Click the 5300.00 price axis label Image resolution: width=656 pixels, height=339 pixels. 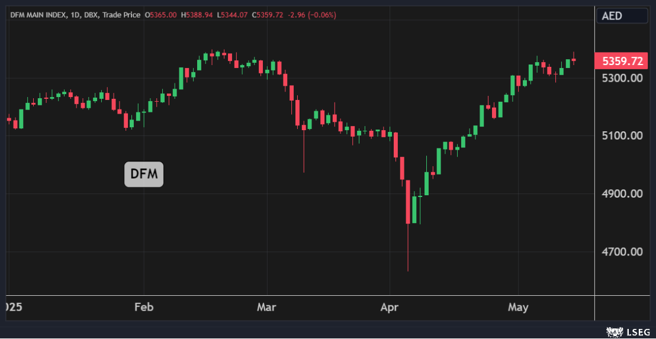click(x=622, y=78)
